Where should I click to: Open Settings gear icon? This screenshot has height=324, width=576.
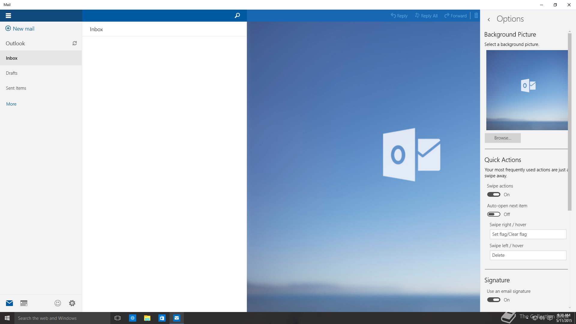click(x=72, y=303)
